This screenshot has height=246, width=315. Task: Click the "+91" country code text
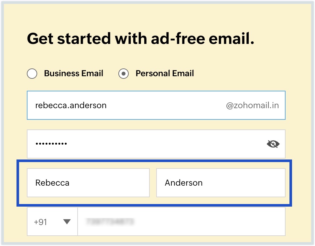[x=40, y=222]
